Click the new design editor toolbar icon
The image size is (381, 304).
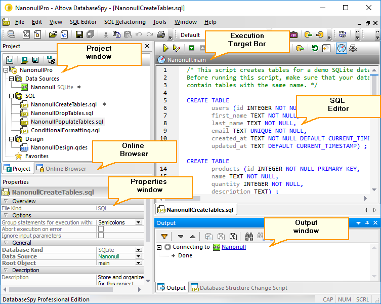(37, 34)
